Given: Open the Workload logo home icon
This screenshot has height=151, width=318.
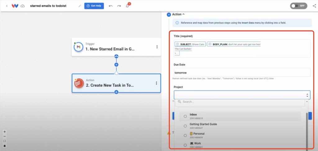Looking at the screenshot, I should (15, 6).
